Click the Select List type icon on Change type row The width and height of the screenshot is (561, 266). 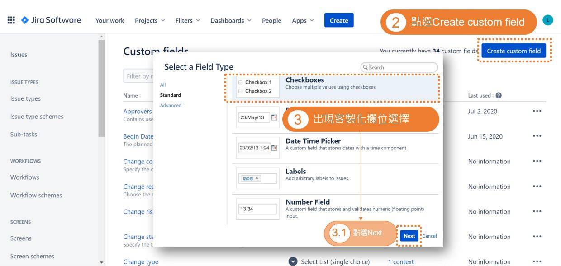[293, 261]
